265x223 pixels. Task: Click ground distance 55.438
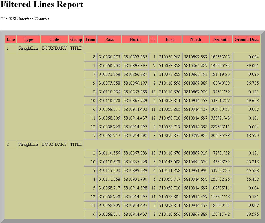(247, 179)
